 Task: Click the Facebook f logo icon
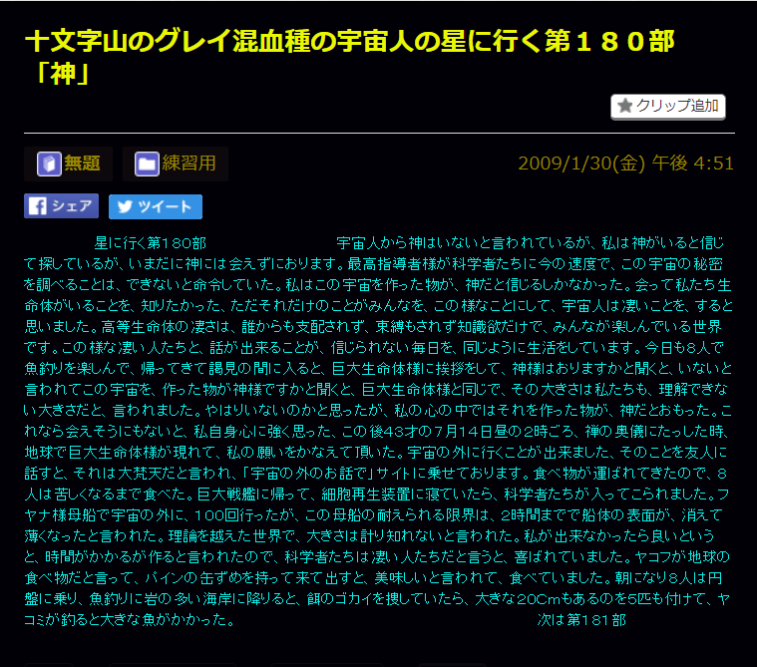(x=38, y=206)
